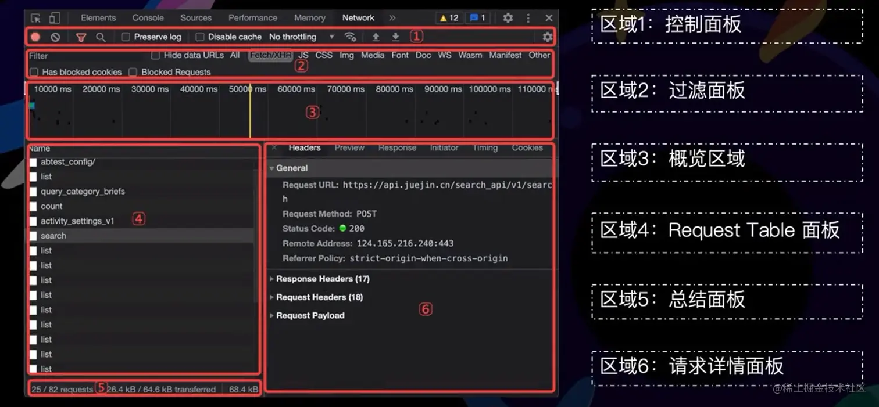Open the Response detail tab
The width and height of the screenshot is (879, 407).
pos(397,147)
